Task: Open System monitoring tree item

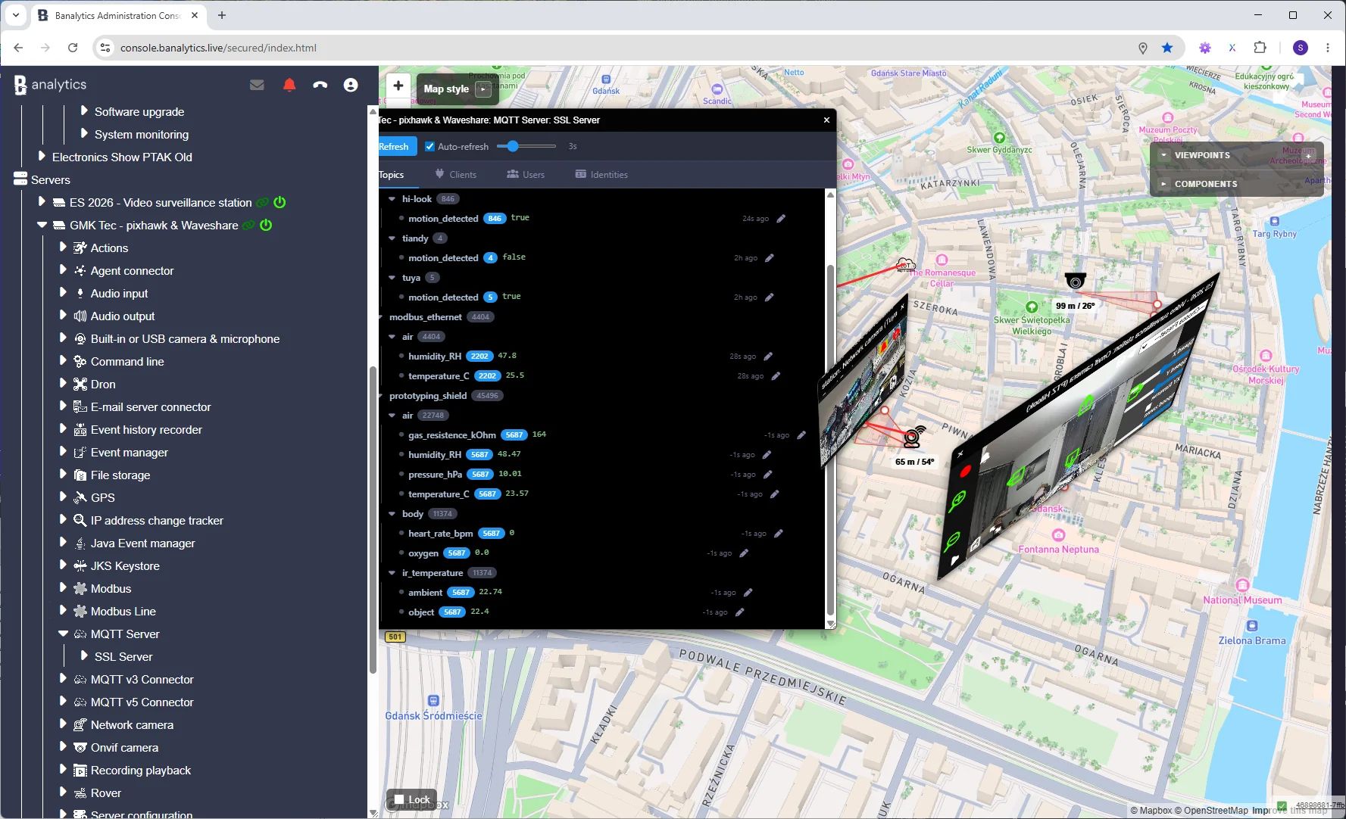Action: point(142,134)
